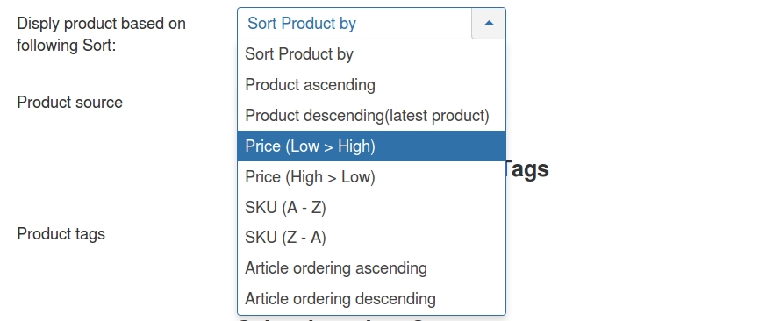Click the 'Disply product based on' label
The width and height of the screenshot is (759, 321).
click(101, 23)
